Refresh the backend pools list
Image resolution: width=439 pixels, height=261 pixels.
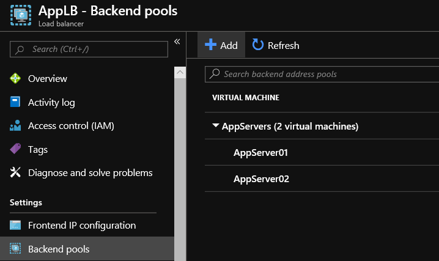point(276,45)
